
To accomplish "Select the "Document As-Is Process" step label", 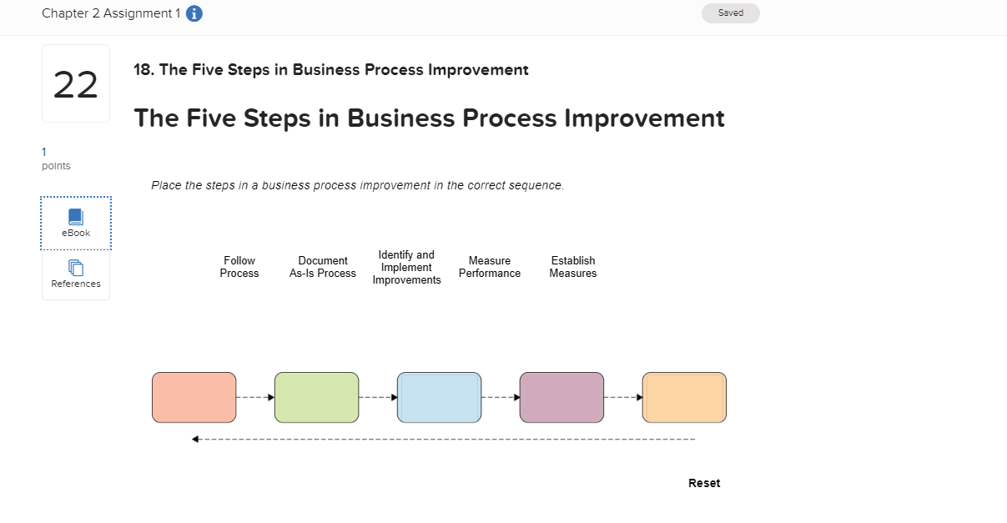I will pos(322,266).
